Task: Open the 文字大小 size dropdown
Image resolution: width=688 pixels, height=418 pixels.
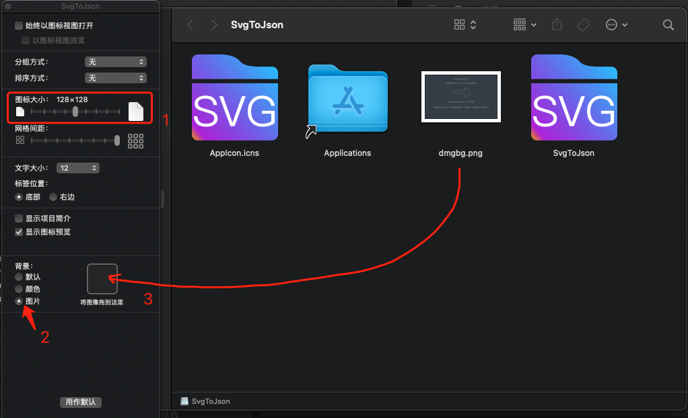Action: click(x=78, y=168)
